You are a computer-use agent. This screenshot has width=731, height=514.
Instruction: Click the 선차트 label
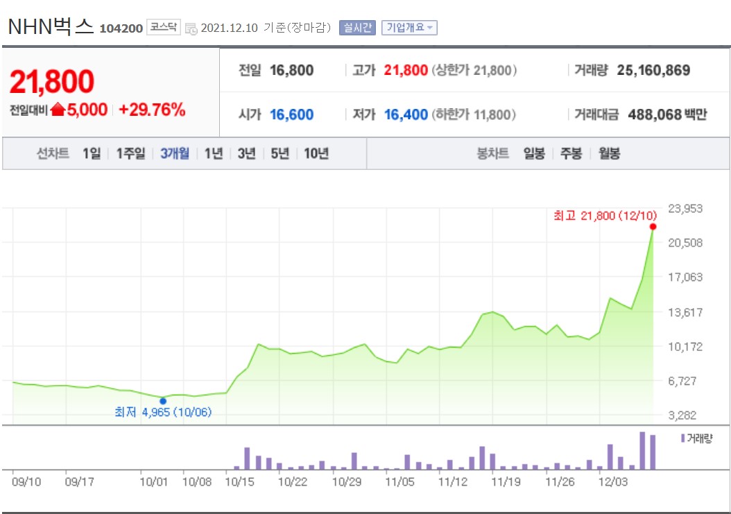point(53,153)
